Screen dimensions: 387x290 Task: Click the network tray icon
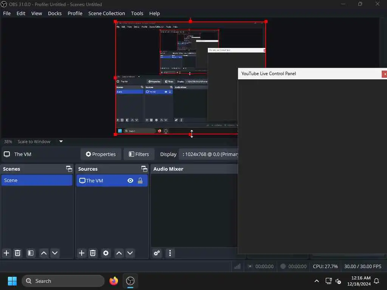[x=328, y=281]
